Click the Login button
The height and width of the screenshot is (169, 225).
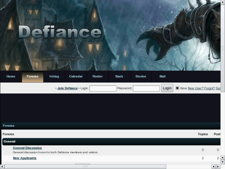click(x=167, y=88)
